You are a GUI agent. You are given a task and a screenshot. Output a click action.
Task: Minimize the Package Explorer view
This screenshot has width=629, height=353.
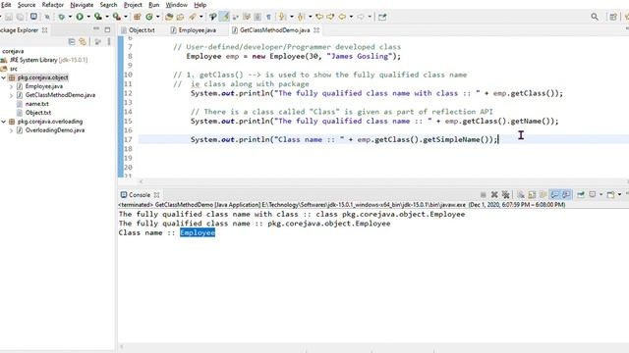click(96, 29)
